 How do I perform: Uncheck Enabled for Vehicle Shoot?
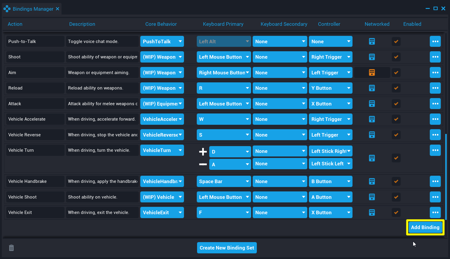point(396,197)
